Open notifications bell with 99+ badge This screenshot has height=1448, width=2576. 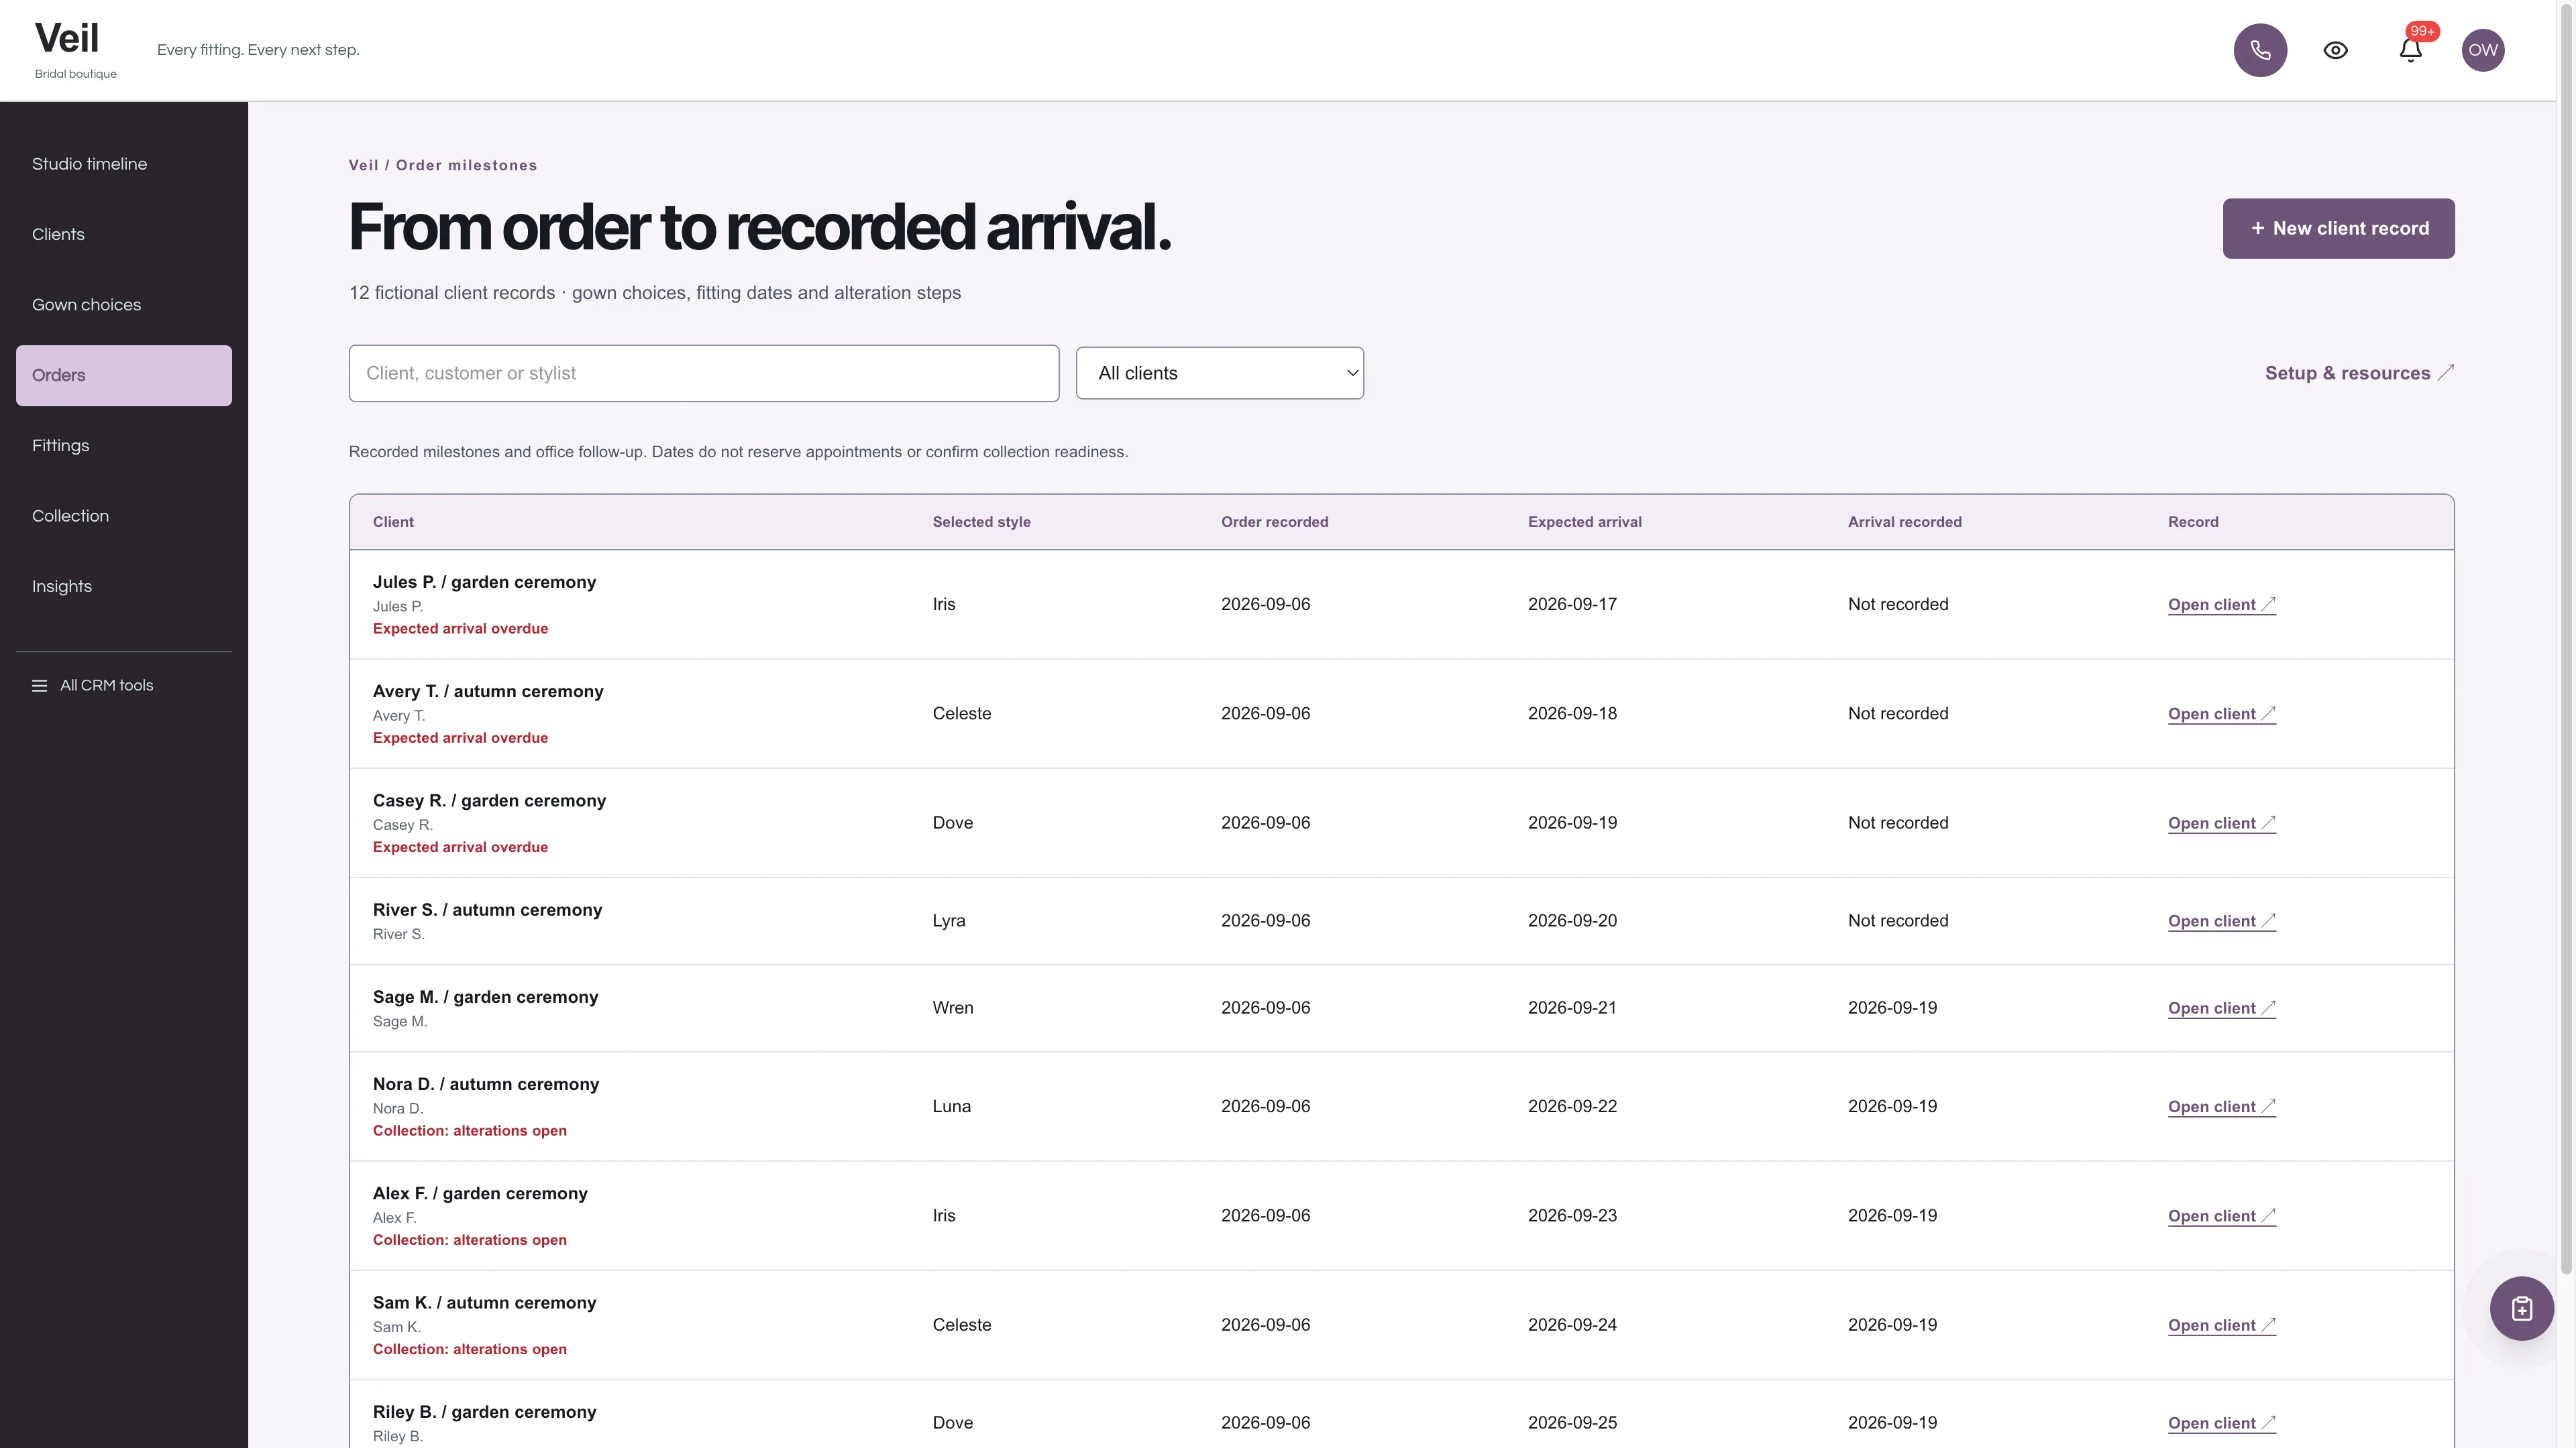(x=2411, y=50)
